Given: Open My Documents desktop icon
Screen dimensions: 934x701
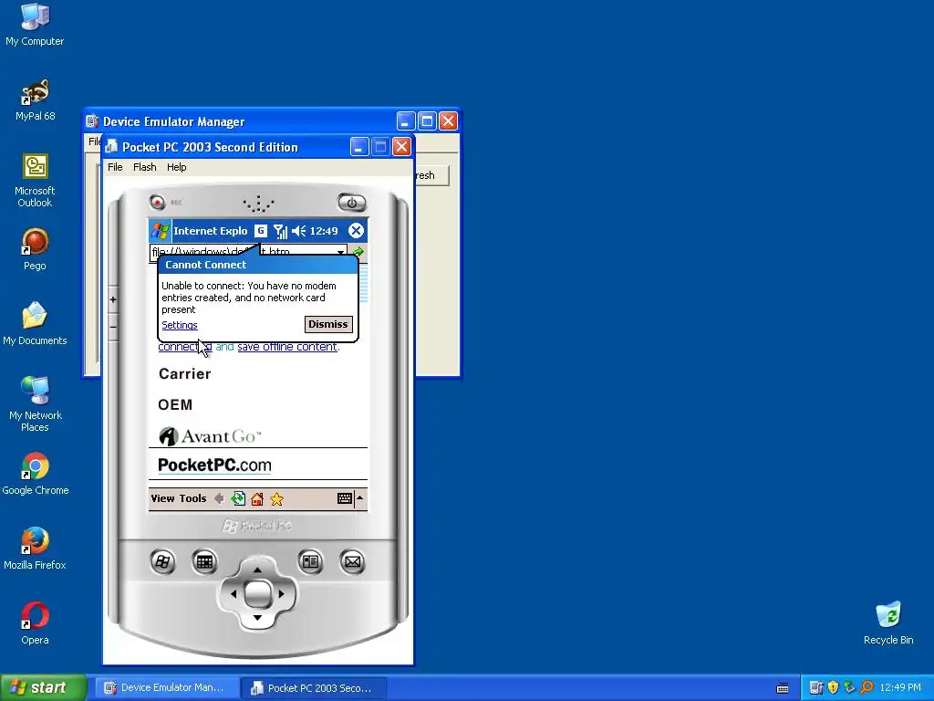Looking at the screenshot, I should (35, 324).
